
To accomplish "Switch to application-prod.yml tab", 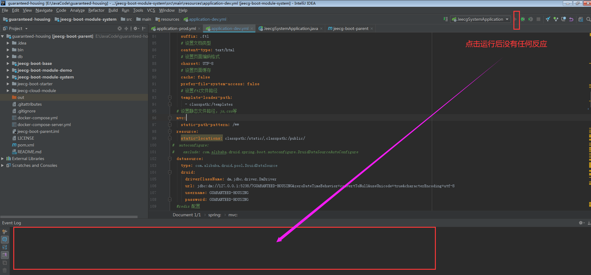I will (176, 28).
